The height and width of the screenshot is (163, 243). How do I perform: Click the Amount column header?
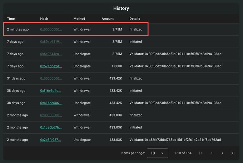(108, 19)
